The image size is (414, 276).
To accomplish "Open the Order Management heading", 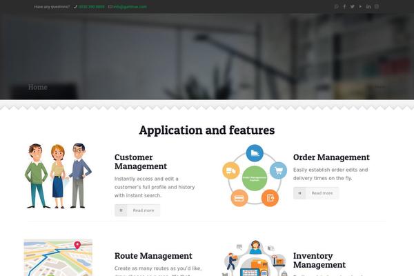I will click(x=331, y=157).
